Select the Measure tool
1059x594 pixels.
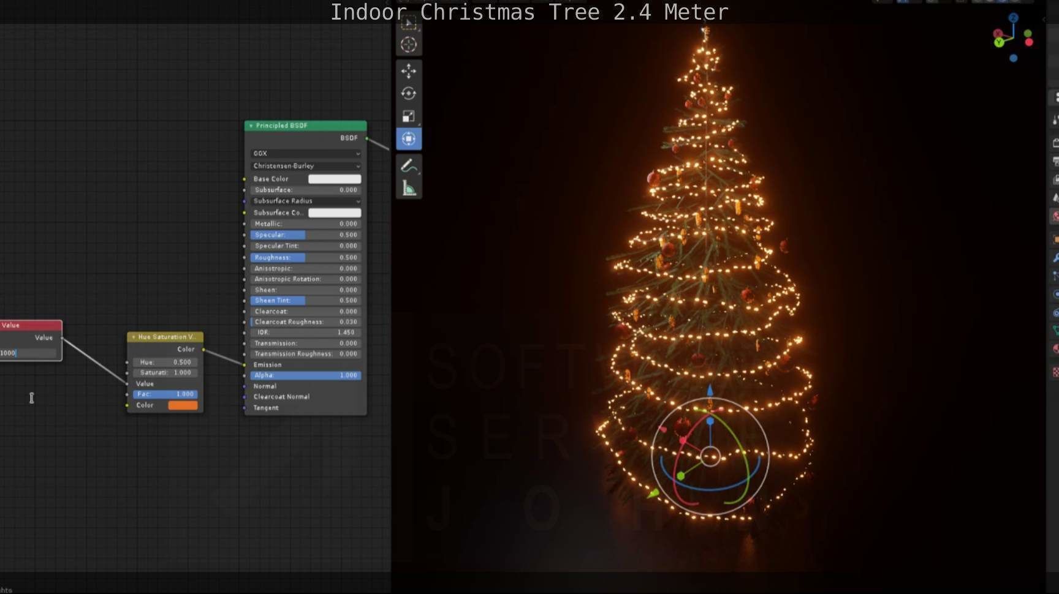pyautogui.click(x=409, y=189)
